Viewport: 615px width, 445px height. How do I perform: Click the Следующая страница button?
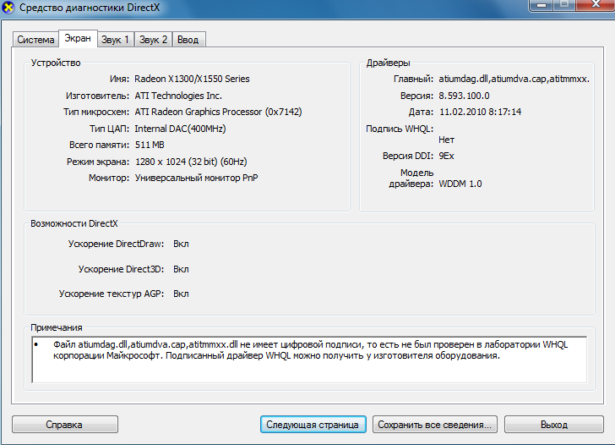point(313,425)
